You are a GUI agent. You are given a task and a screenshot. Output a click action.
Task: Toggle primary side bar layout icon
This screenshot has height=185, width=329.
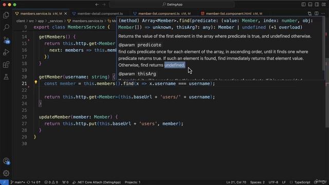303,5
